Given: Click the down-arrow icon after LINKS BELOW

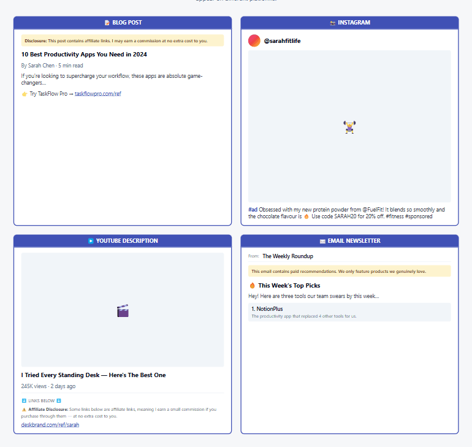Looking at the screenshot, I should pos(59,400).
